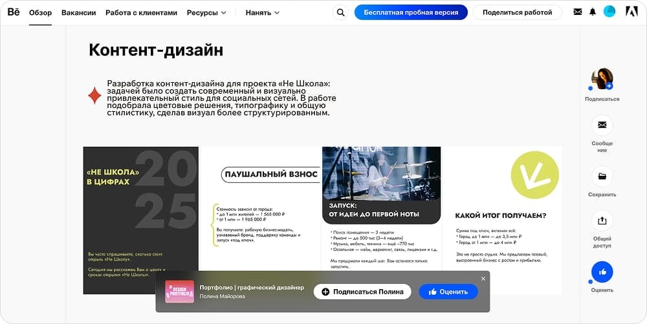The width and height of the screenshot is (647, 324).
Task: Open notifications bell icon
Action: click(x=593, y=12)
